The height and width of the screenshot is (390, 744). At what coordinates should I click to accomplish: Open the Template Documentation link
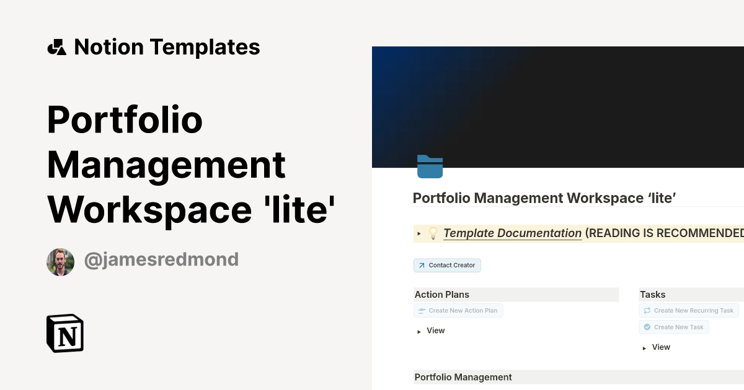(512, 233)
